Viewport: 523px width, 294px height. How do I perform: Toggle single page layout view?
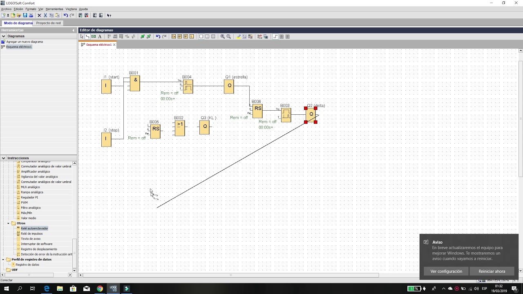[201, 36]
